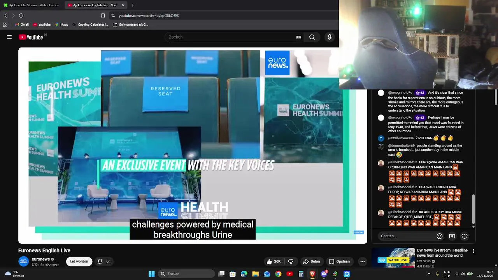
Task: Click the Windows taskbar Zoeken search box
Action: point(186,274)
